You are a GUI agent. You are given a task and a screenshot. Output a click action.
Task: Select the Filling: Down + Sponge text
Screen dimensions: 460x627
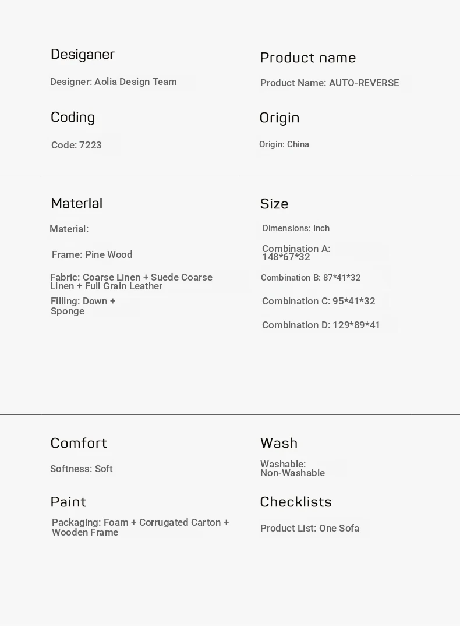83,306
